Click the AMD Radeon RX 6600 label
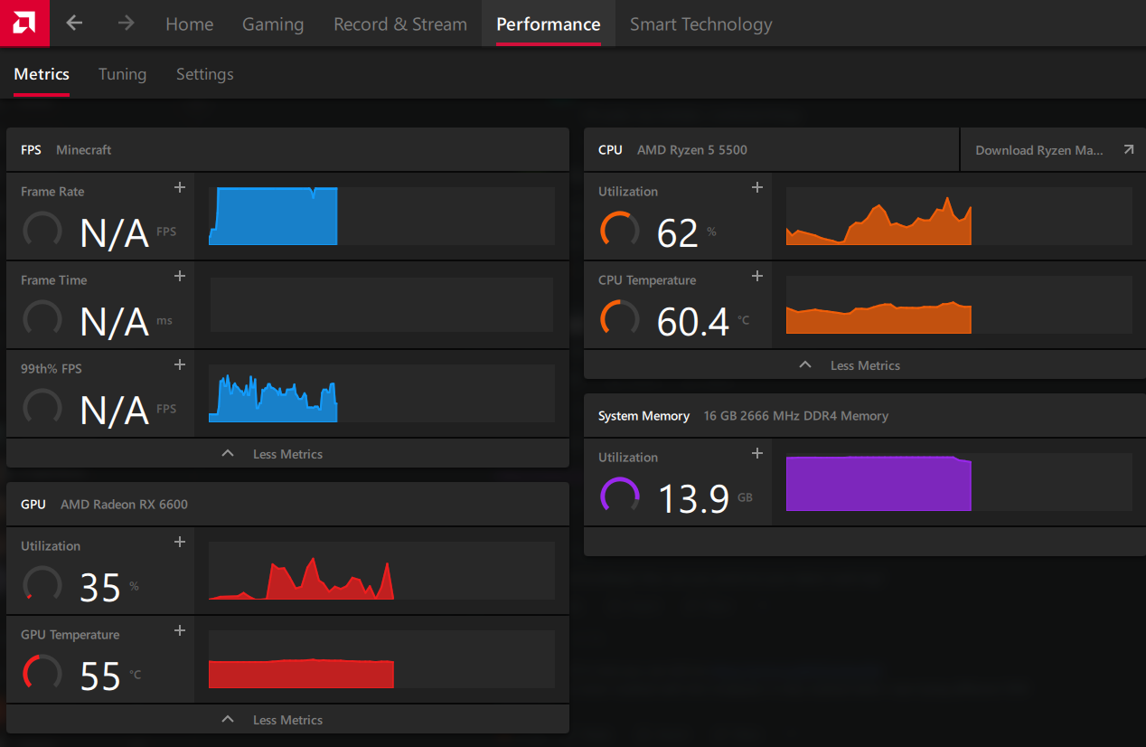Screen dimensions: 1146x747 click(x=124, y=505)
